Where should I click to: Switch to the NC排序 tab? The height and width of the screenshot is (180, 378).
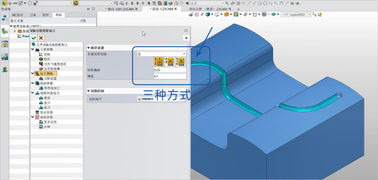tap(17, 15)
